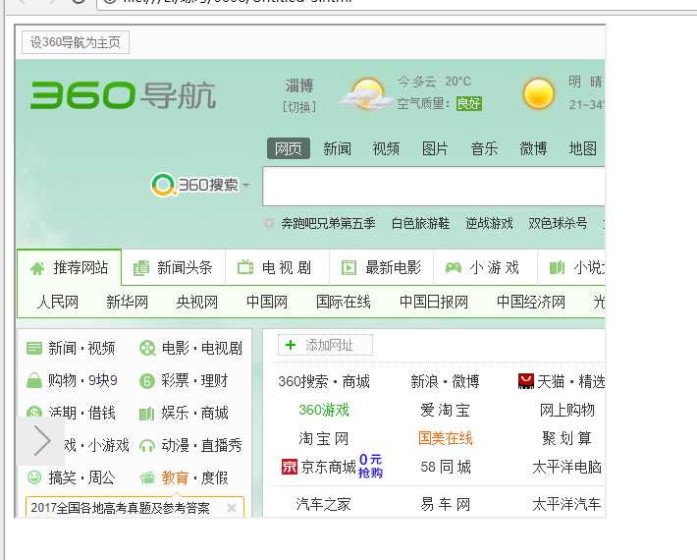
Task: Open the 中国日报网 link
Action: pos(434,302)
